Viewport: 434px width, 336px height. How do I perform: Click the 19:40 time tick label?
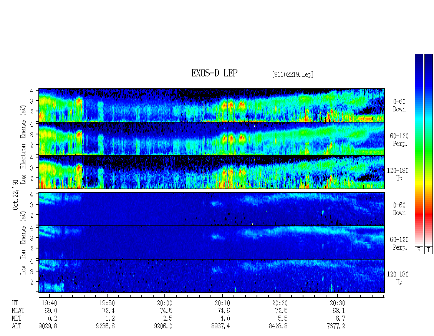[49, 303]
